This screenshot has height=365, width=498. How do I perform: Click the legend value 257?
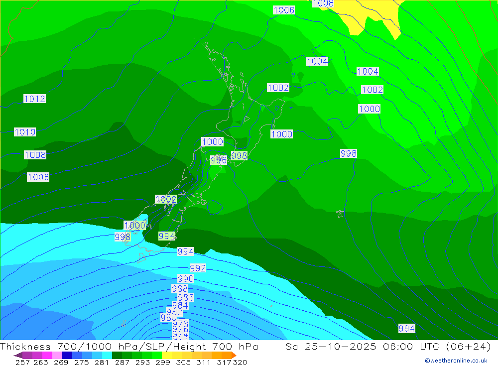click(x=22, y=363)
